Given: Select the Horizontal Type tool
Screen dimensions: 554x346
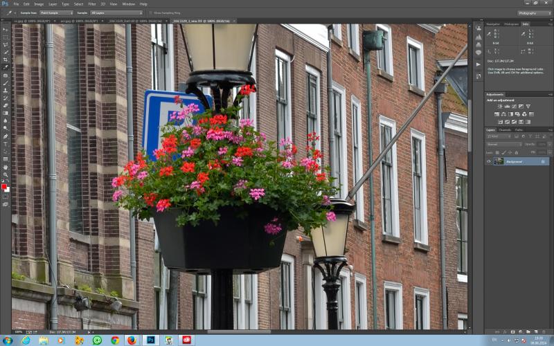Looking at the screenshot, I should pyautogui.click(x=6, y=144).
